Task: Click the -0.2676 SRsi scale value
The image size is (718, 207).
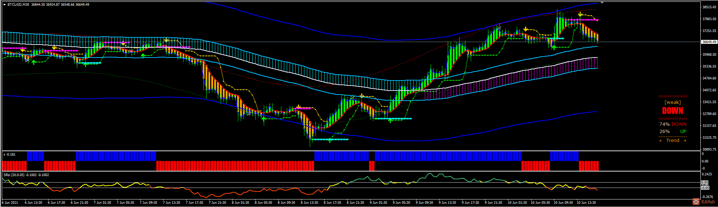Action: [x=707, y=197]
